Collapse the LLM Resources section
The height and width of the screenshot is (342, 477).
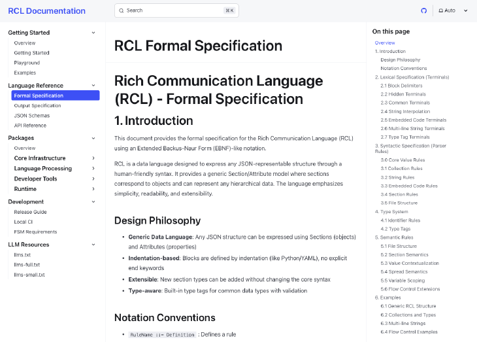(93, 245)
